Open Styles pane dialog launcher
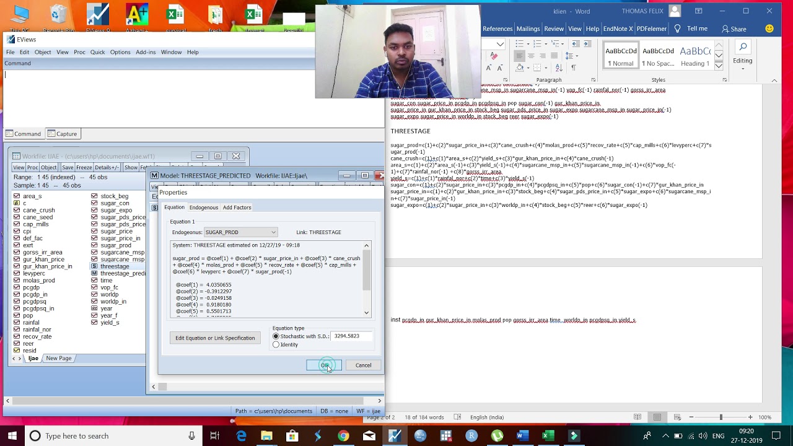The width and height of the screenshot is (793, 446). 724,80
